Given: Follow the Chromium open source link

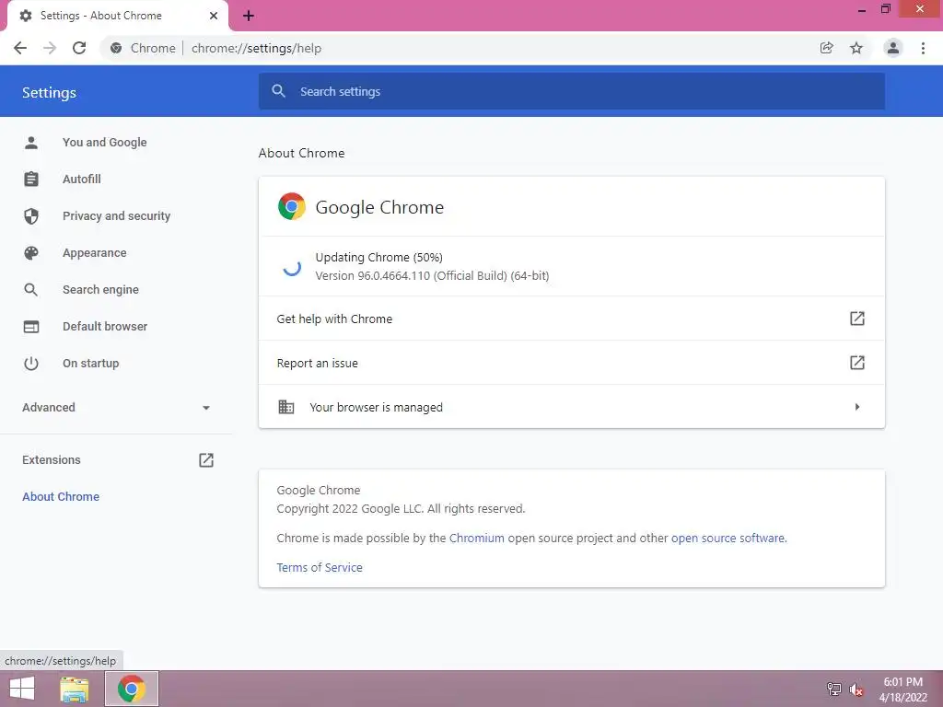Looking at the screenshot, I should 476,538.
